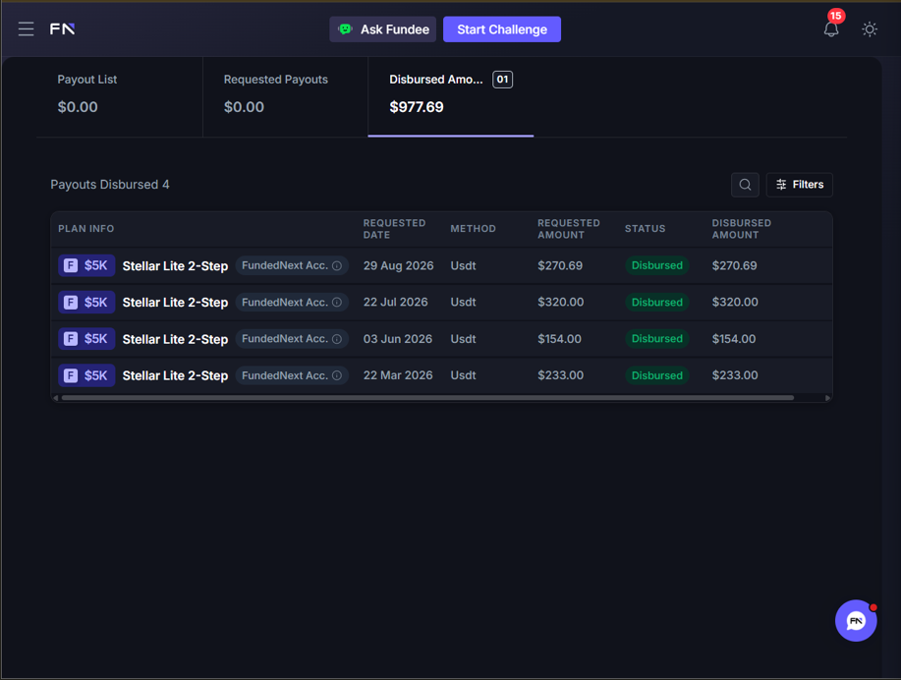Switch to the Payout List tab
This screenshot has width=901, height=680.
click(120, 96)
